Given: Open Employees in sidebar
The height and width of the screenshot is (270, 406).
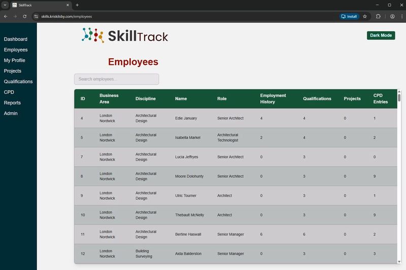Looking at the screenshot, I should [x=16, y=50].
